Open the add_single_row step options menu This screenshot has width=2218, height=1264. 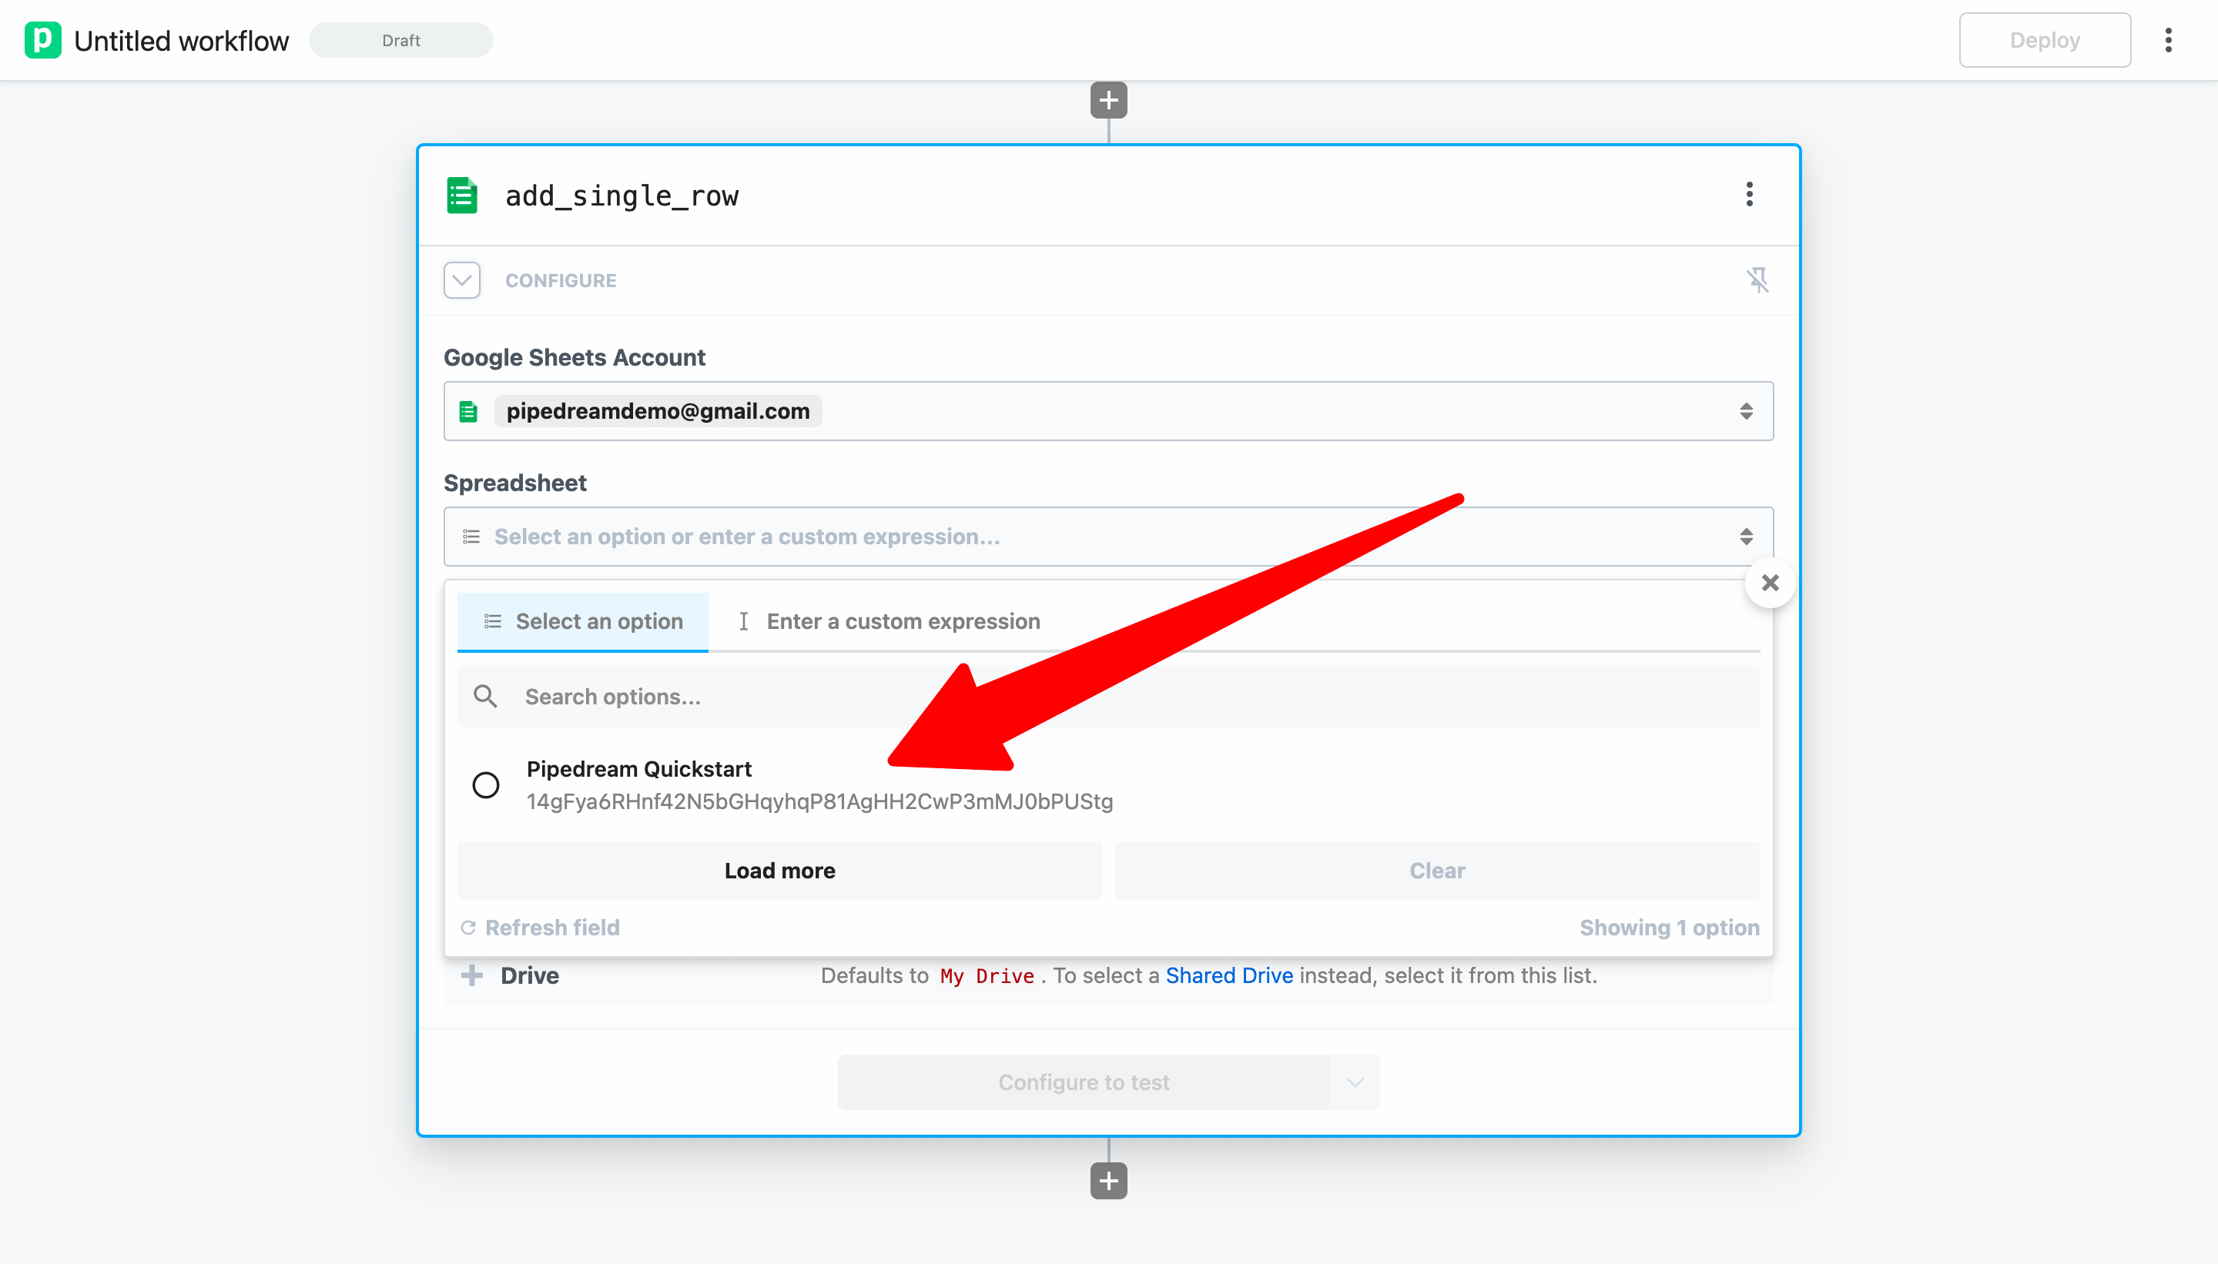tap(1749, 195)
